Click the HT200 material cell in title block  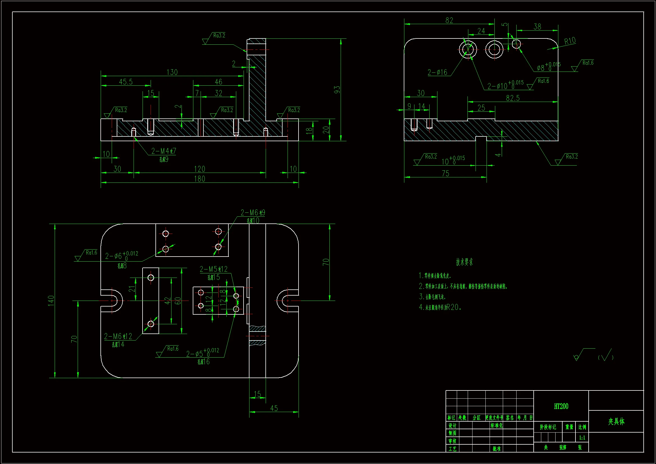[561, 406]
